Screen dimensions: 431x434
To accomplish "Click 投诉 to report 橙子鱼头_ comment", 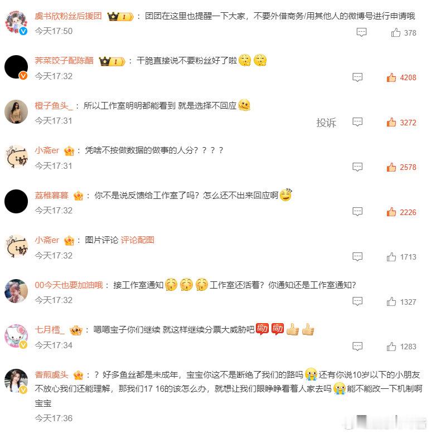I will pos(326,123).
